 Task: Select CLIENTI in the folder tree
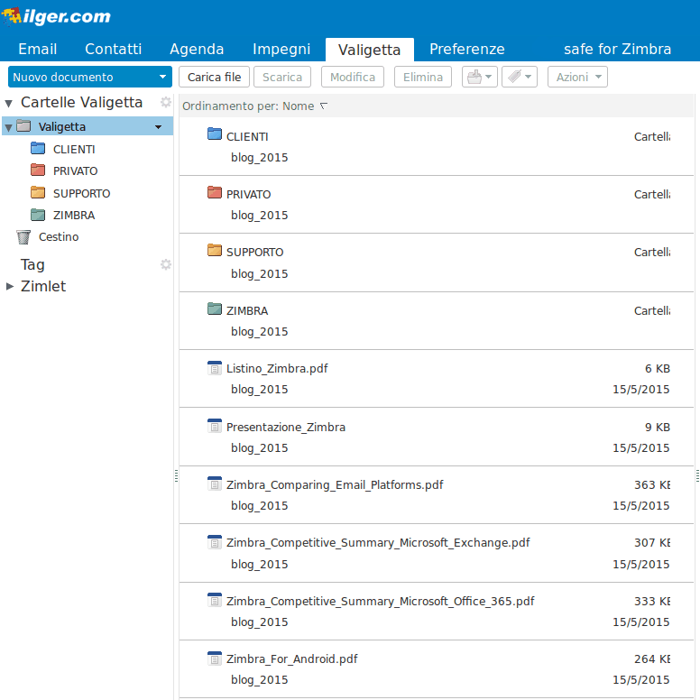pos(74,149)
